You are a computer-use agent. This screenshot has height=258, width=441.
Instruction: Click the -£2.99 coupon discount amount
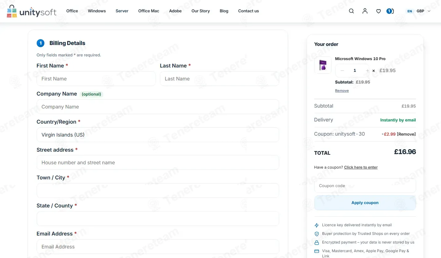[x=389, y=134]
